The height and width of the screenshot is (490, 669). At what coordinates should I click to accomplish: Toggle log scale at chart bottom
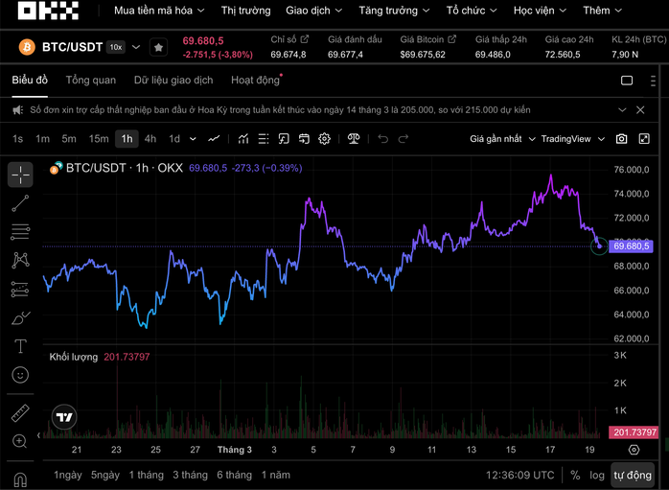click(597, 475)
